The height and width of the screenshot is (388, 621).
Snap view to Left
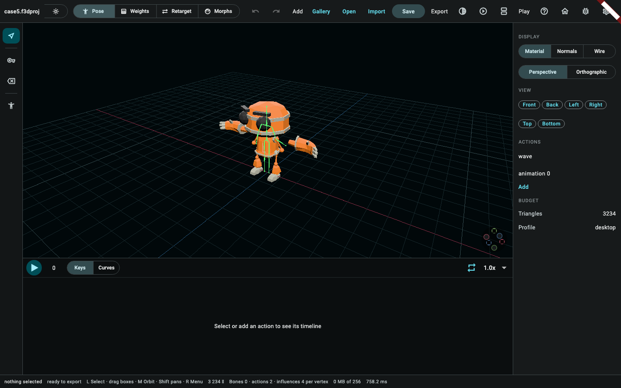pyautogui.click(x=574, y=105)
